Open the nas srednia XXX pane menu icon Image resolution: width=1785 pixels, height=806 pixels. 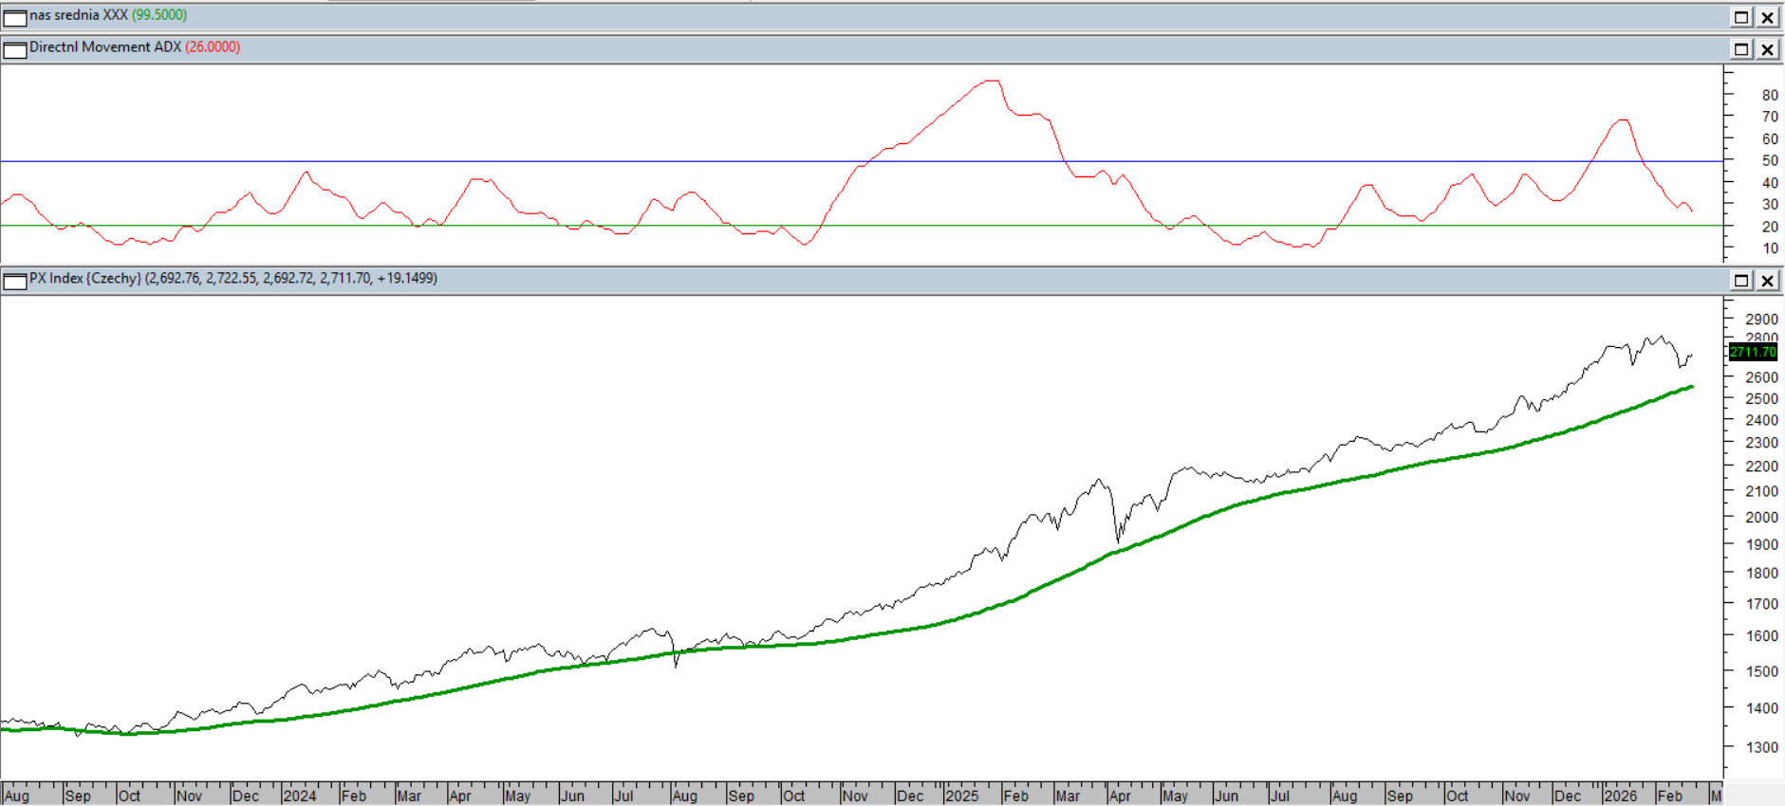point(14,17)
